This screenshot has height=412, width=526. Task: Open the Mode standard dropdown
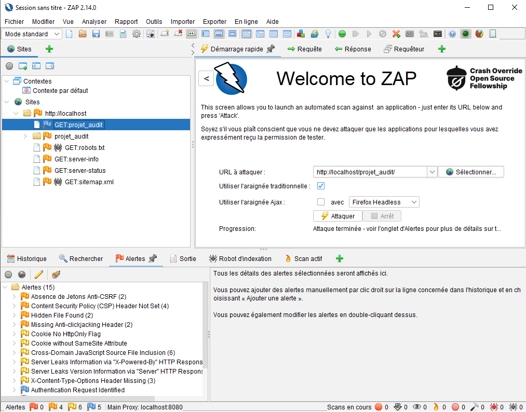click(x=33, y=34)
